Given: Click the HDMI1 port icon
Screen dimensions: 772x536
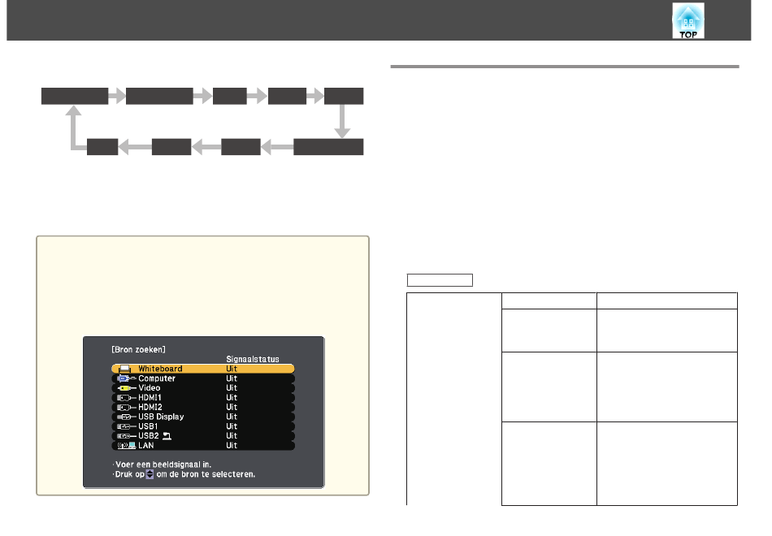Looking at the screenshot, I should (124, 398).
